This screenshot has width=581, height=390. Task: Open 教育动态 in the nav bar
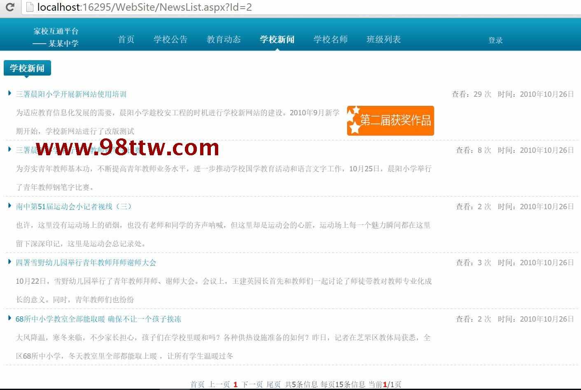tap(224, 39)
